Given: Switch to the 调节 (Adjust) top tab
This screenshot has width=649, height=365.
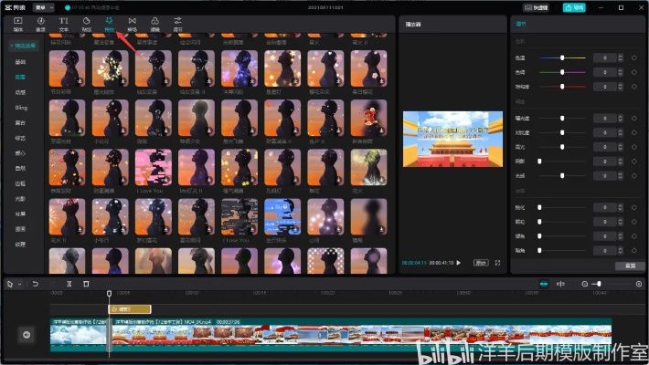Looking at the screenshot, I should tap(178, 22).
